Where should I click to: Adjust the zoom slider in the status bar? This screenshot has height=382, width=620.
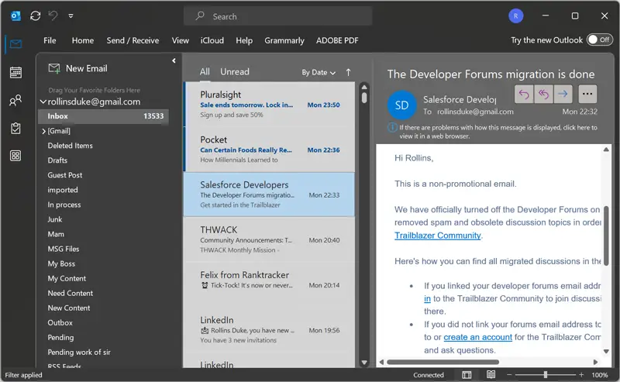click(x=545, y=375)
